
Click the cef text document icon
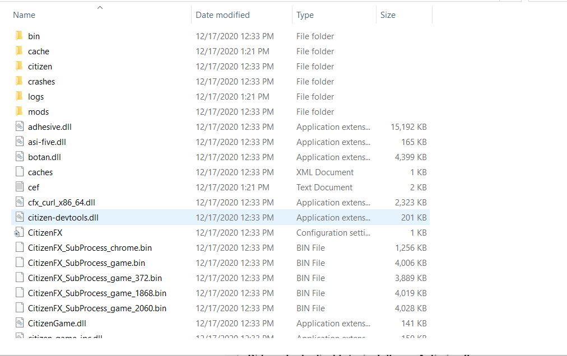click(20, 187)
